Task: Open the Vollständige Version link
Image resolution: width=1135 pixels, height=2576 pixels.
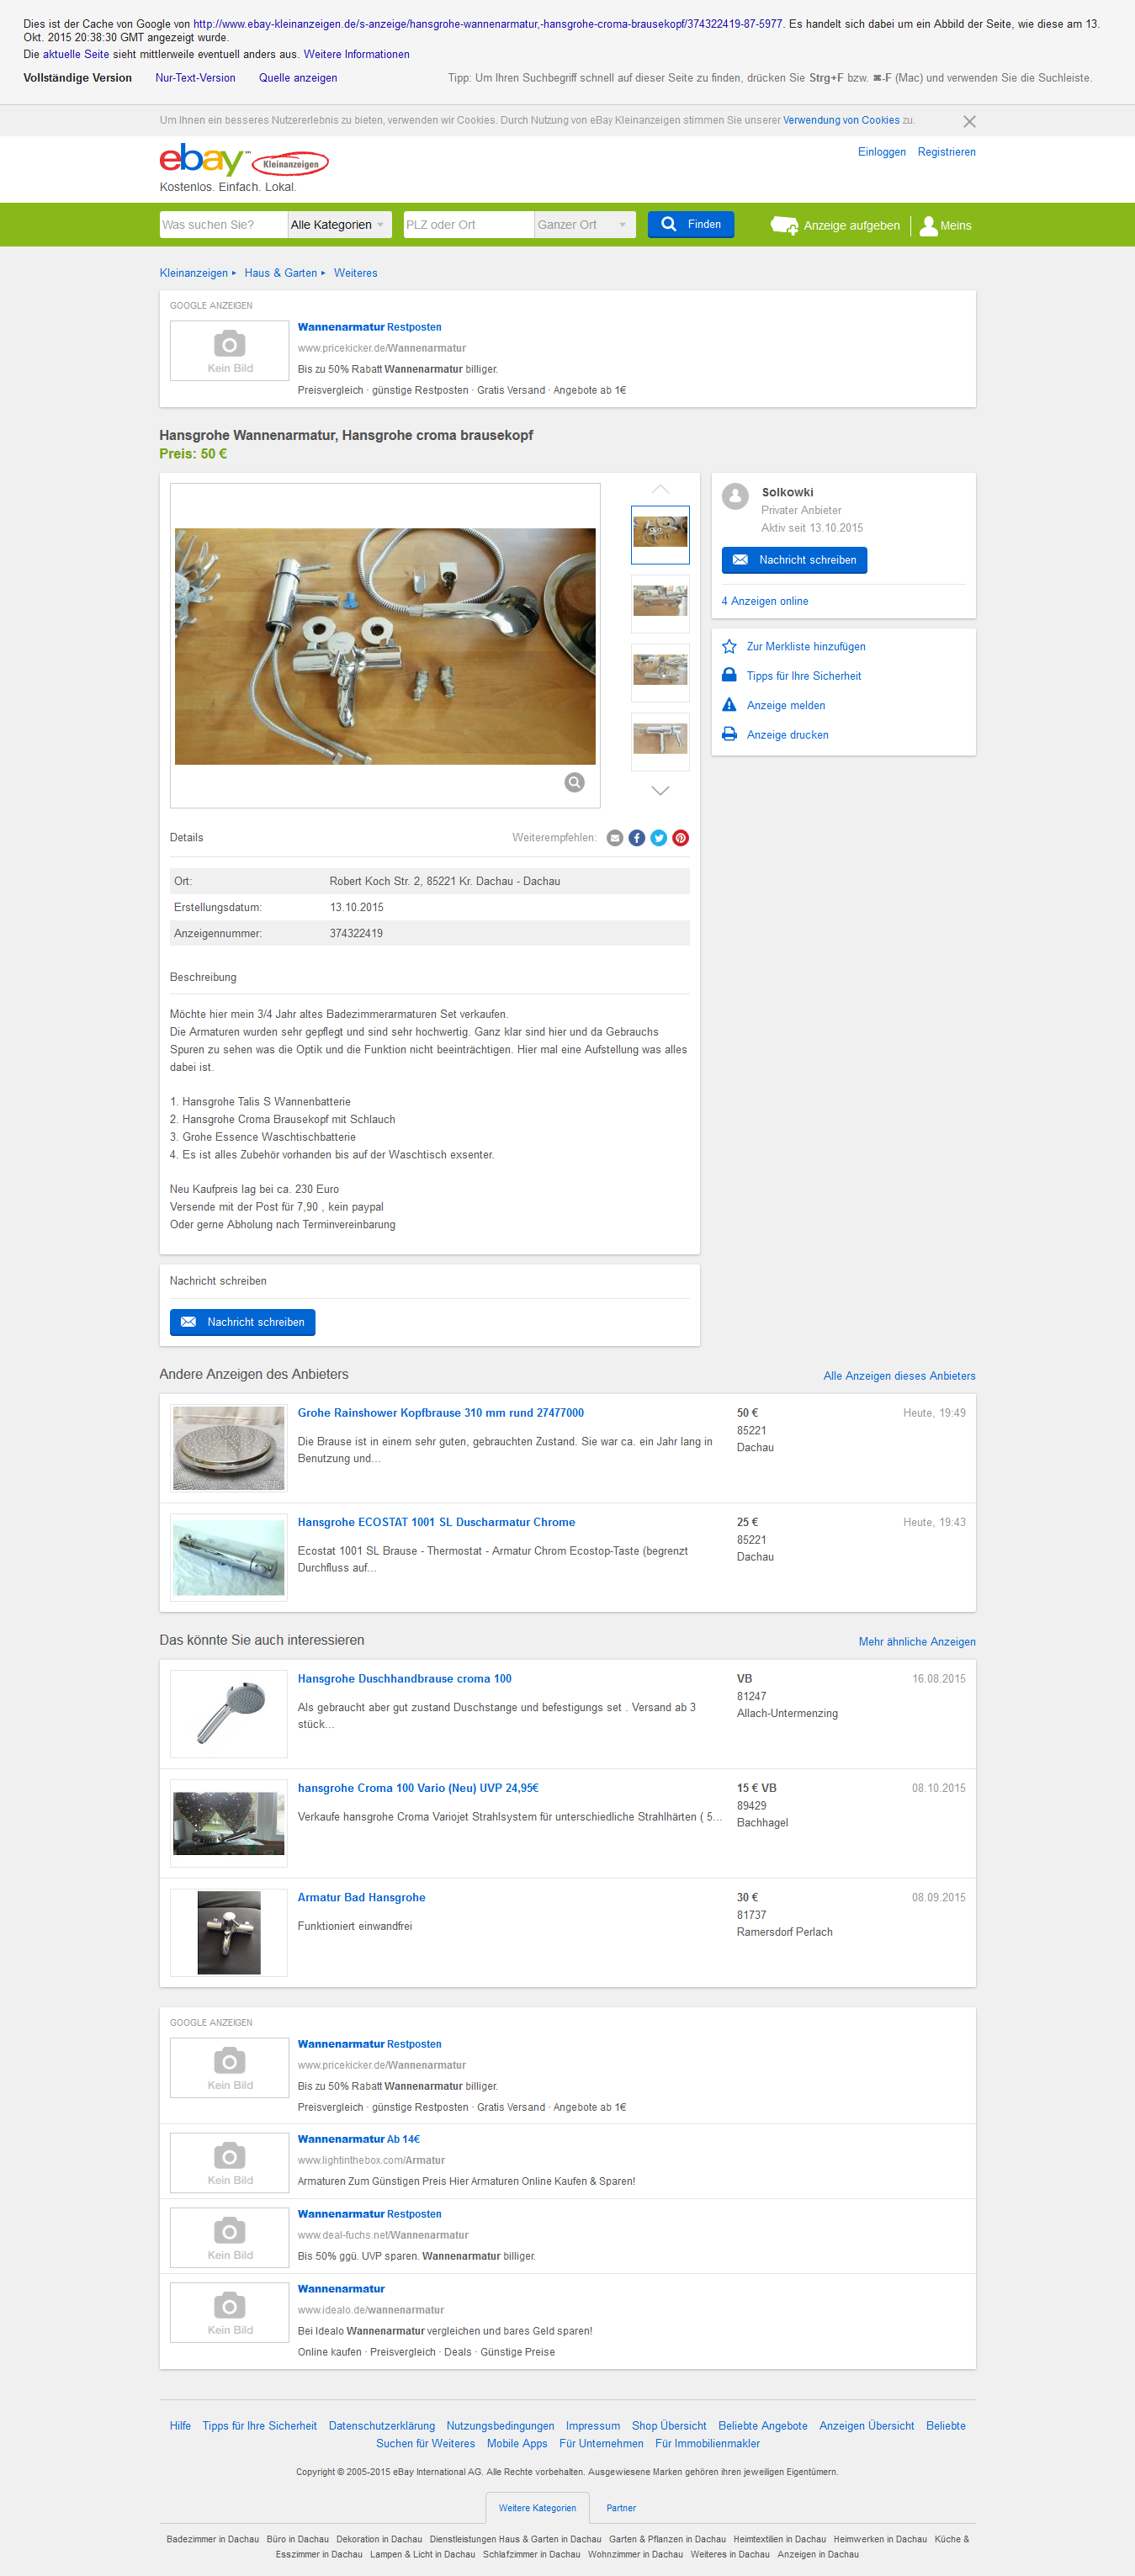Action: point(77,78)
